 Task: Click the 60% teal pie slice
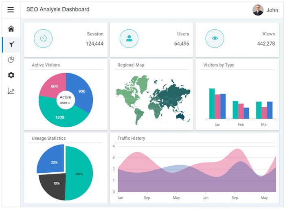[79, 174]
